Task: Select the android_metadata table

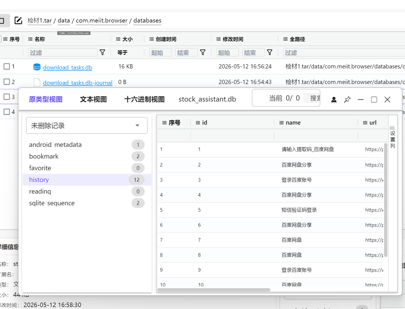Action: [x=87, y=145]
